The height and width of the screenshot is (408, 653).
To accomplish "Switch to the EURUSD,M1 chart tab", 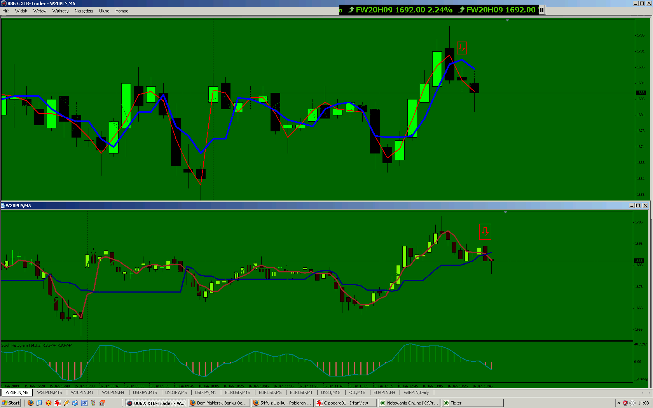I will click(301, 392).
